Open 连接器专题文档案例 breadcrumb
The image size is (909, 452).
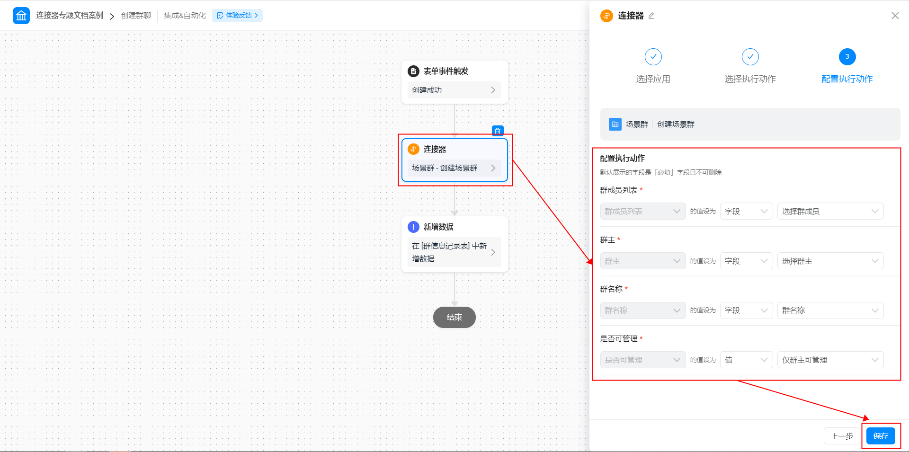pyautogui.click(x=70, y=15)
